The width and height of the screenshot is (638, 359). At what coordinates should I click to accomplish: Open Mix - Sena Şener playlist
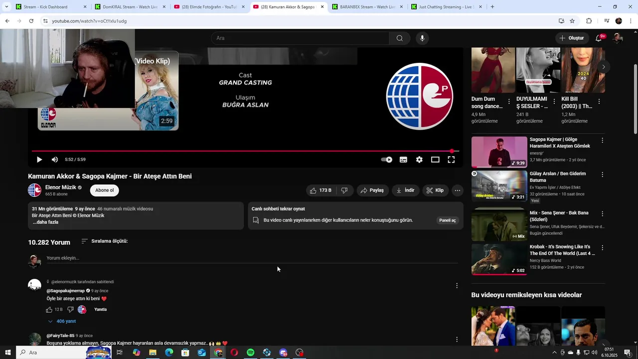[x=499, y=225]
